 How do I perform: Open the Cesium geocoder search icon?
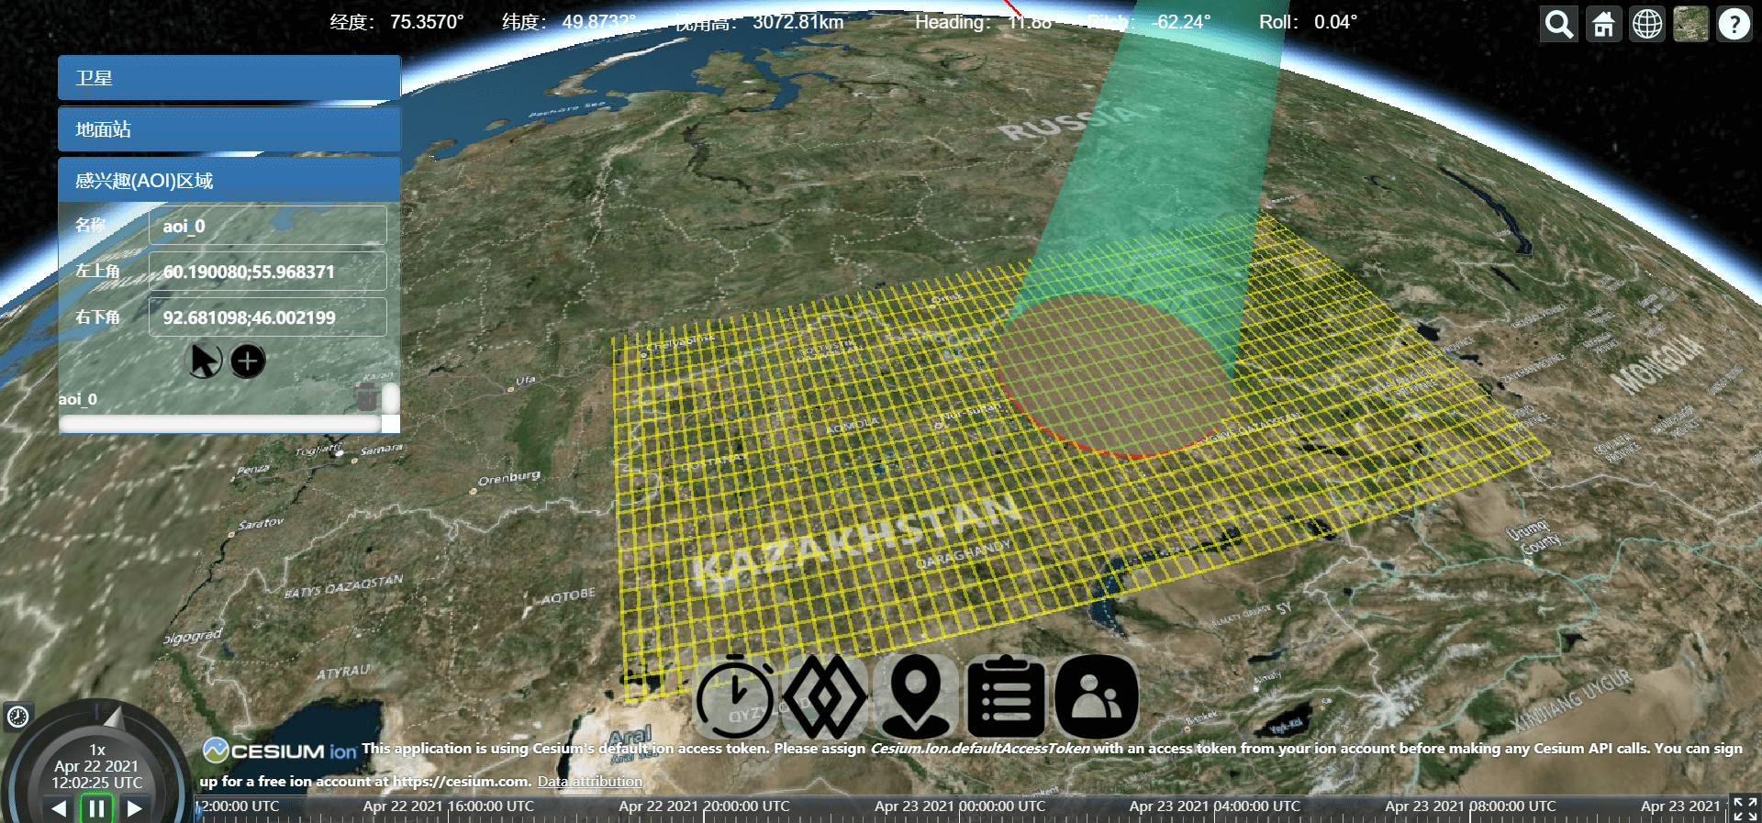click(x=1558, y=24)
